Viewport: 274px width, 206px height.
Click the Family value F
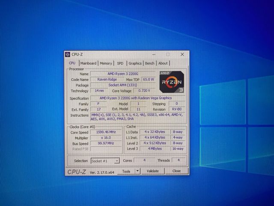(x=98, y=104)
